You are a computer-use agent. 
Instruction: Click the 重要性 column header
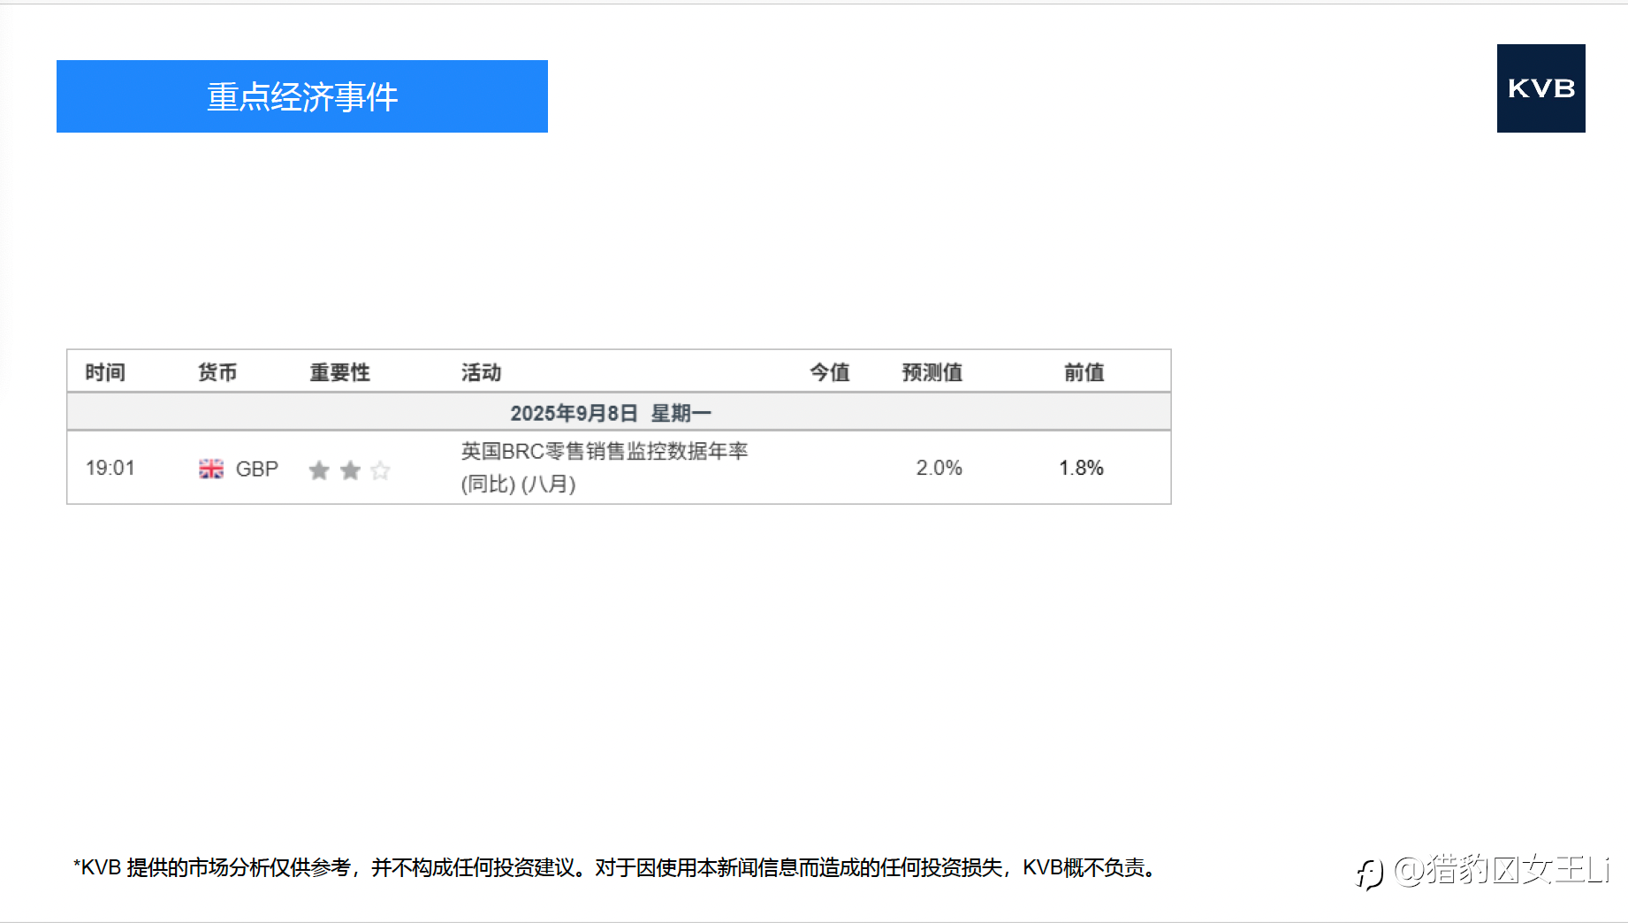point(339,372)
